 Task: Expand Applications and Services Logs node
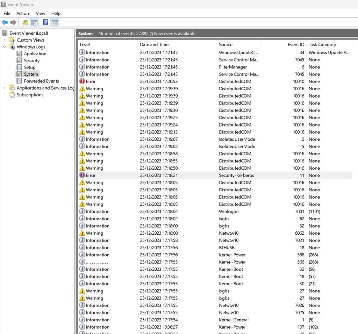tap(5, 88)
